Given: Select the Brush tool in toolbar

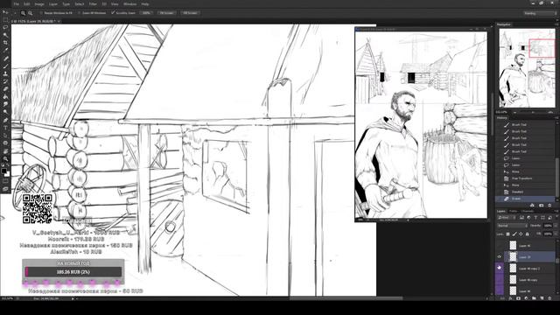Looking at the screenshot, I should tap(5, 66).
